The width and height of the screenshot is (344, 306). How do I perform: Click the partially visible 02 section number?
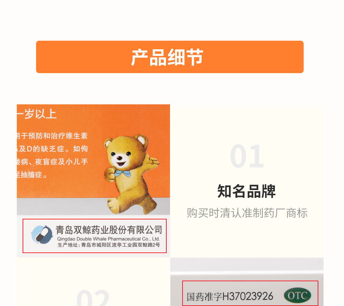[x=93, y=298]
